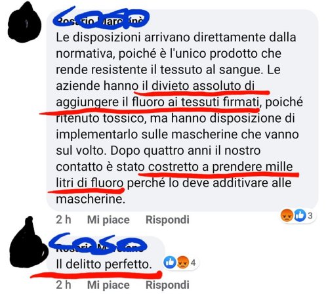Like the 'Il delitto perfetto.' comment via 'Mi piace'
Screen dimensions: 328x298
(108, 285)
